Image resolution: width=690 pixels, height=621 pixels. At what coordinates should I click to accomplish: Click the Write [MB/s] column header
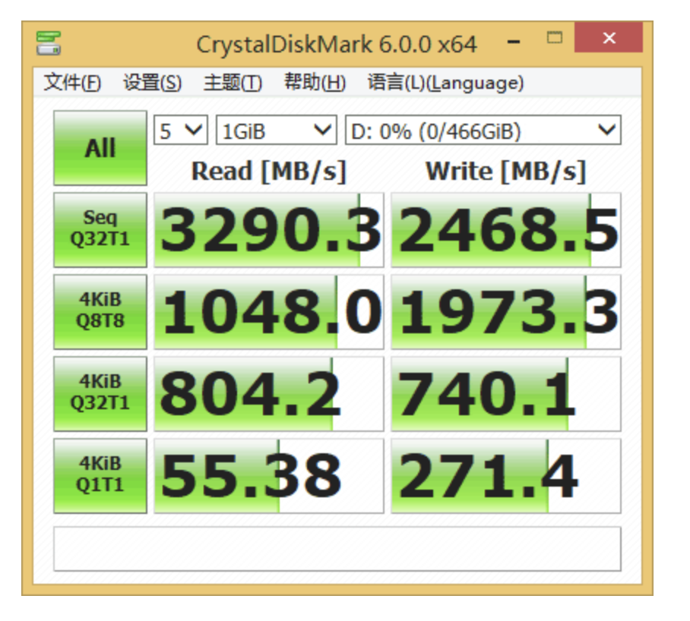(x=506, y=172)
